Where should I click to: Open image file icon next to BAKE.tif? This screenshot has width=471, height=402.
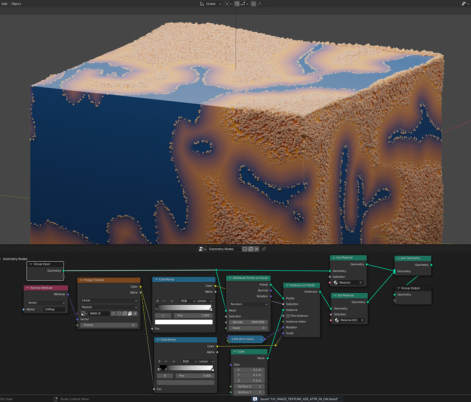(x=130, y=314)
